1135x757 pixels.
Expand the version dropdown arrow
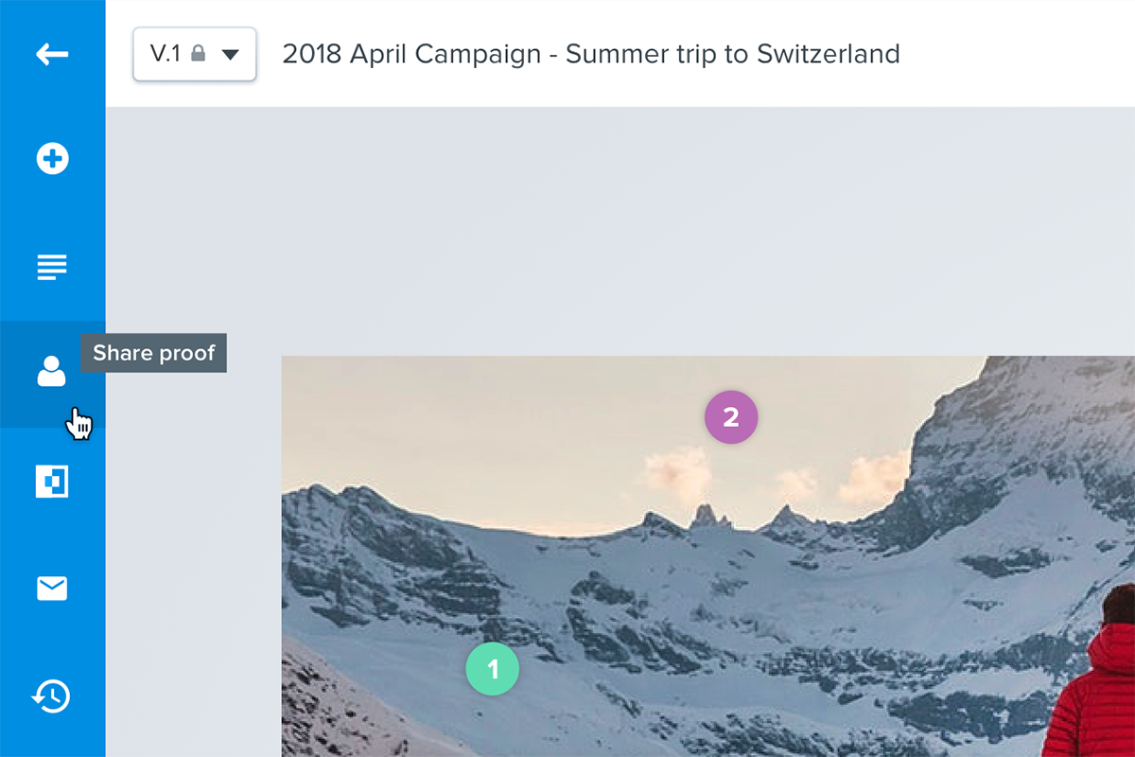click(230, 55)
